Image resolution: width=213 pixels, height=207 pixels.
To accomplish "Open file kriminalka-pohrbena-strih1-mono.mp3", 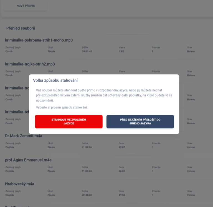I will pos(39,40).
